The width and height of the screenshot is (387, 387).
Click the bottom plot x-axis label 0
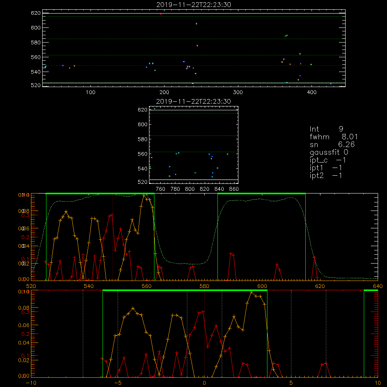tap(204, 383)
